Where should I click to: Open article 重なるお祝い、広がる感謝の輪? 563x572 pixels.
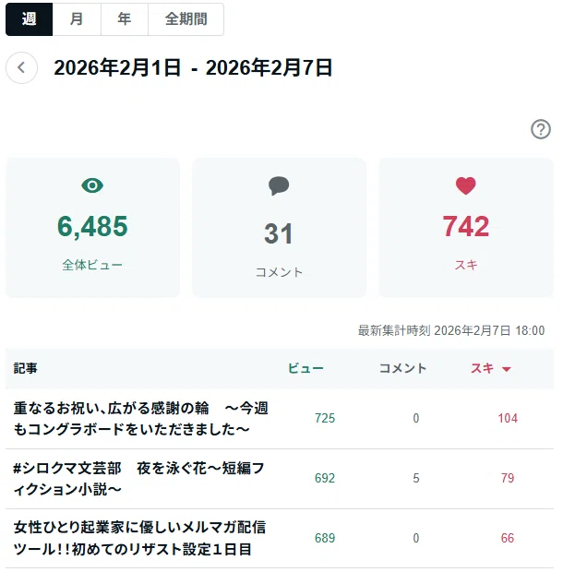(141, 419)
